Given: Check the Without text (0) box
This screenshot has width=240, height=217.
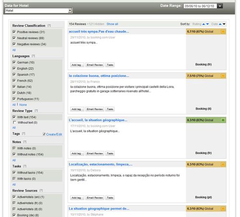Looking at the screenshot, I should 14,122.
